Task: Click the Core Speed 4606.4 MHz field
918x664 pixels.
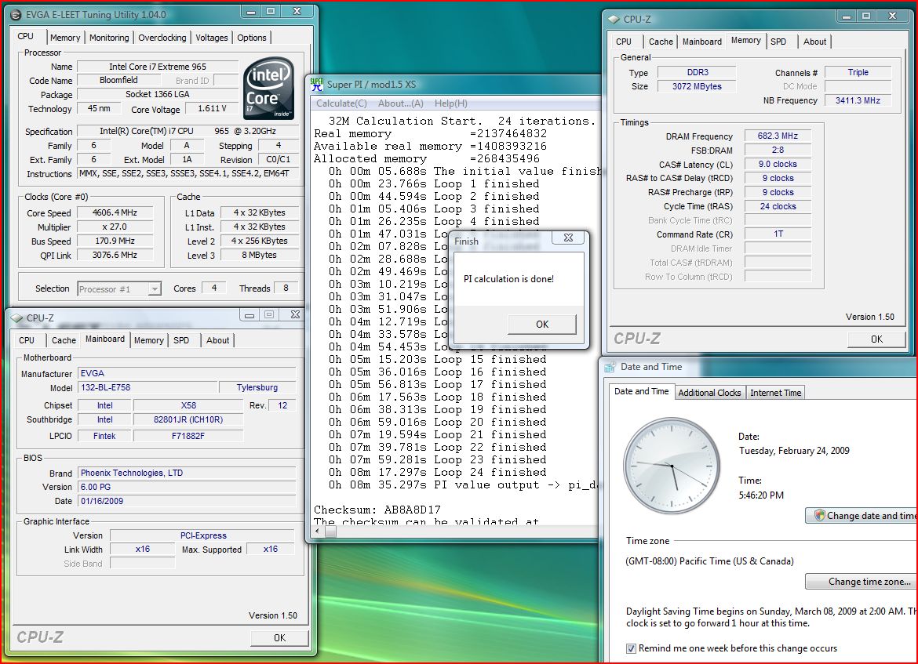Action: (x=115, y=213)
